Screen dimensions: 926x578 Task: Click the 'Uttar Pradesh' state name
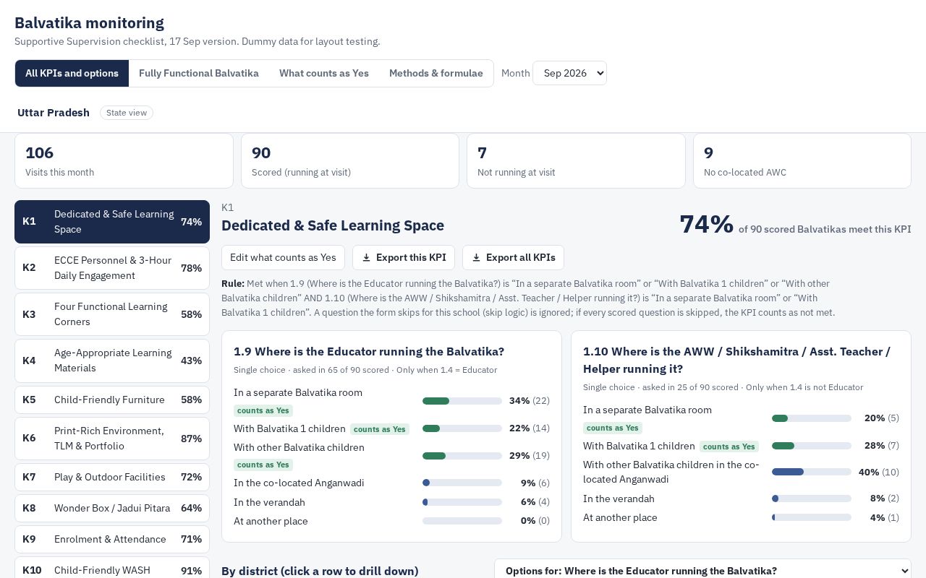(54, 113)
